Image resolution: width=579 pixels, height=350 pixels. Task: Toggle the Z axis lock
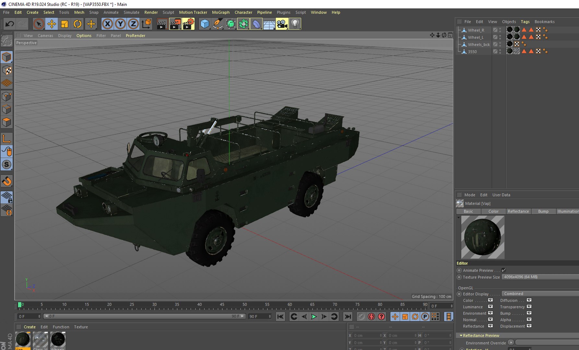133,24
